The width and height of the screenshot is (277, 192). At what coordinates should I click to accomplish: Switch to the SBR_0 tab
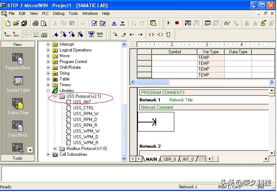point(170,159)
